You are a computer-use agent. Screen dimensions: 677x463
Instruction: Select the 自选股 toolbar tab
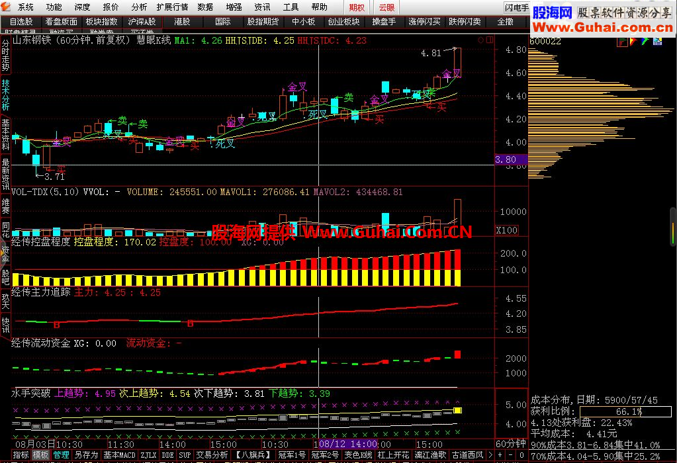pyautogui.click(x=21, y=22)
